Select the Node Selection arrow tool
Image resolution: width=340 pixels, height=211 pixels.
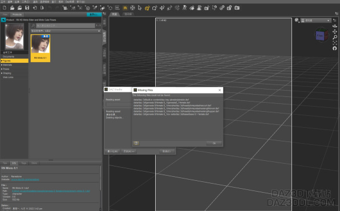tap(140, 8)
